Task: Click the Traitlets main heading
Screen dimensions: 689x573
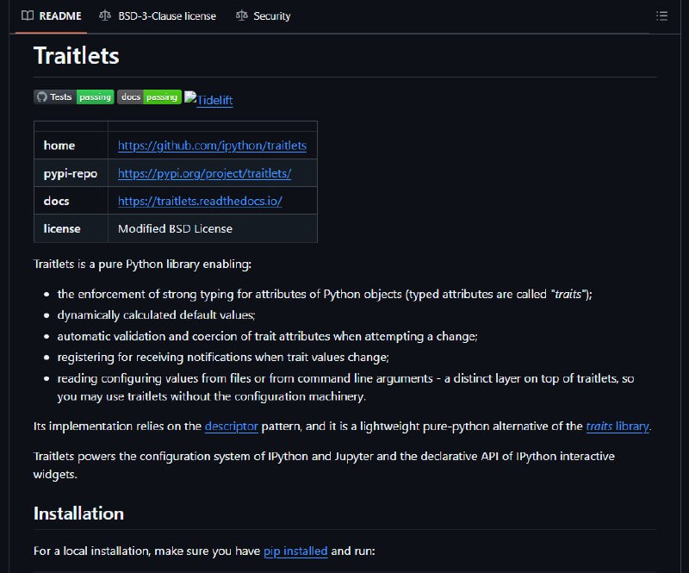Action: (77, 56)
